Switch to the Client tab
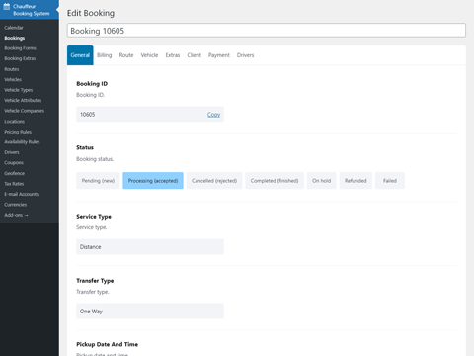 tap(195, 55)
